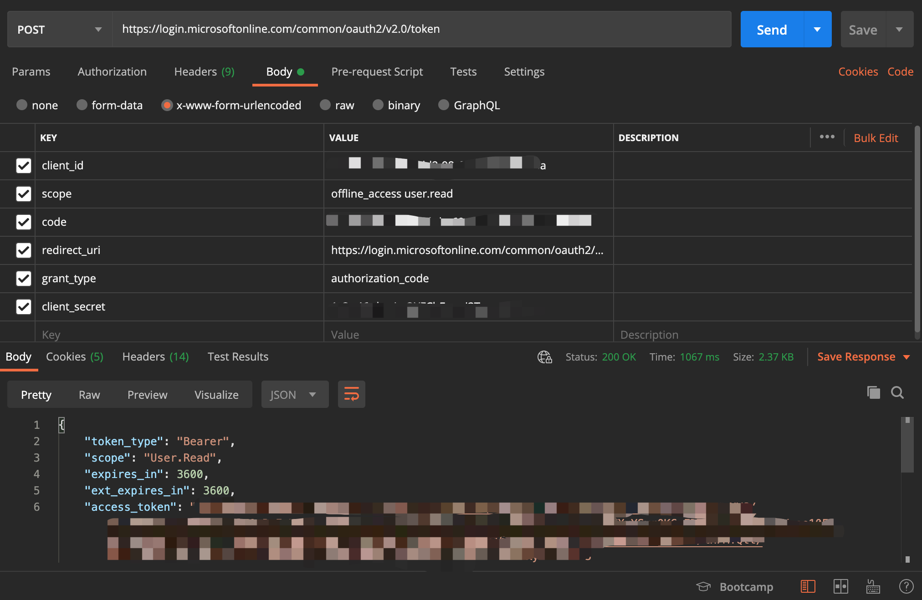Viewport: 922px width, 600px height.
Task: Click the redirect_uri value field
Action: point(468,250)
